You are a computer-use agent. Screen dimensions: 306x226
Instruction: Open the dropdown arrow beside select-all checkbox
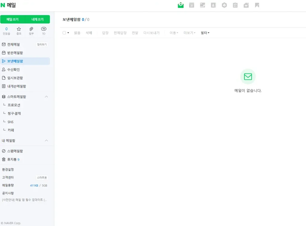68,33
